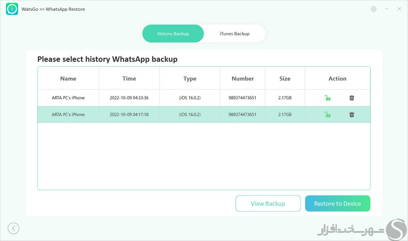Switch to the iTunes Backup tab
The width and height of the screenshot is (408, 241).
tap(234, 34)
